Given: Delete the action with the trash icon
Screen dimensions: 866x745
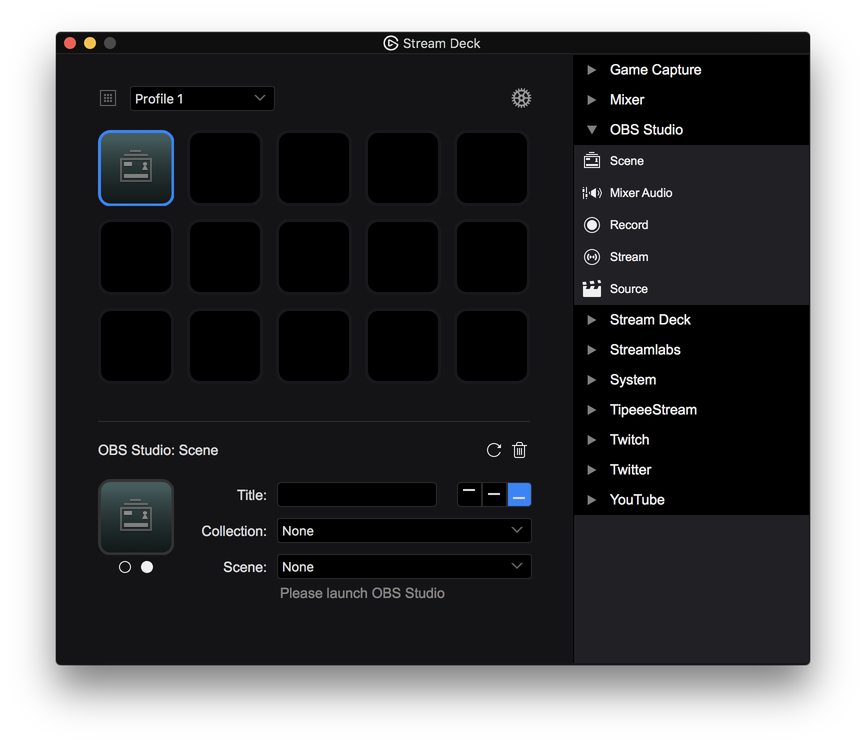Looking at the screenshot, I should 519,450.
